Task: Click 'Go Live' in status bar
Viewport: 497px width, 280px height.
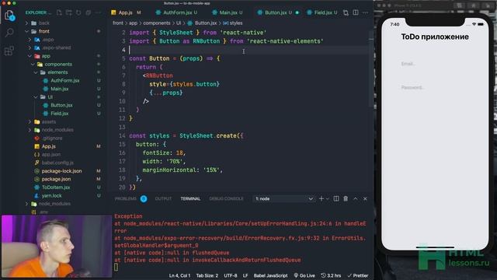Action: (x=304, y=275)
